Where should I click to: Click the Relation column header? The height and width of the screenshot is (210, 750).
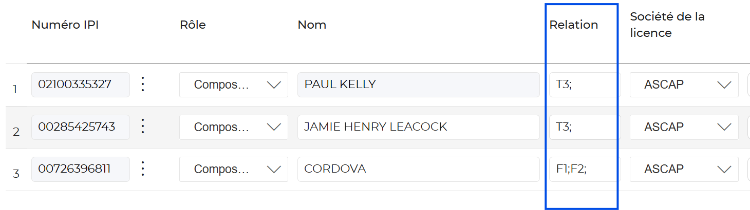click(x=574, y=25)
